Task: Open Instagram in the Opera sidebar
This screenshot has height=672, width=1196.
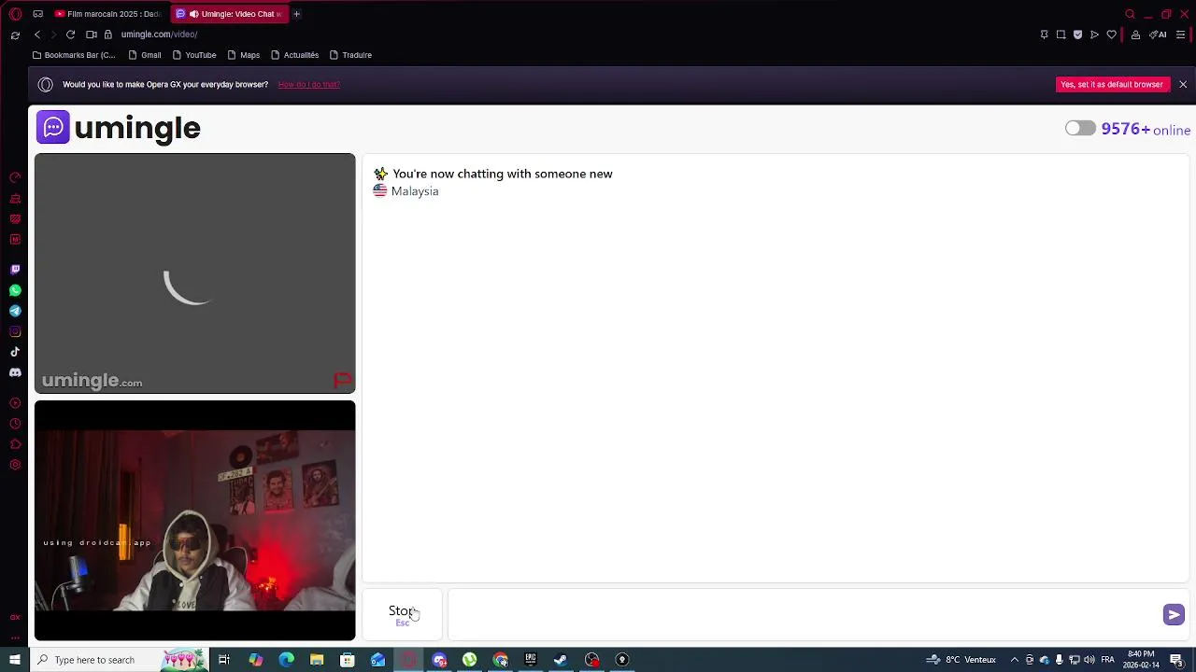Action: click(x=15, y=331)
